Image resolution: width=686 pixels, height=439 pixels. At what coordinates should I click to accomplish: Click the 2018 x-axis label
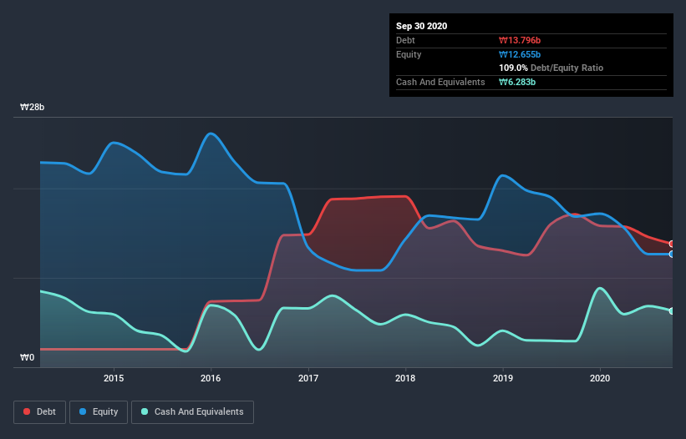[x=405, y=378]
